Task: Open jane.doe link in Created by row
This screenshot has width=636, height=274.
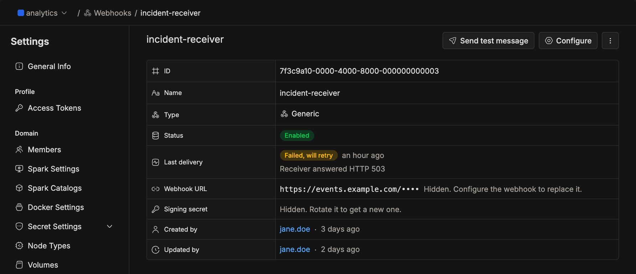Action: point(295,229)
